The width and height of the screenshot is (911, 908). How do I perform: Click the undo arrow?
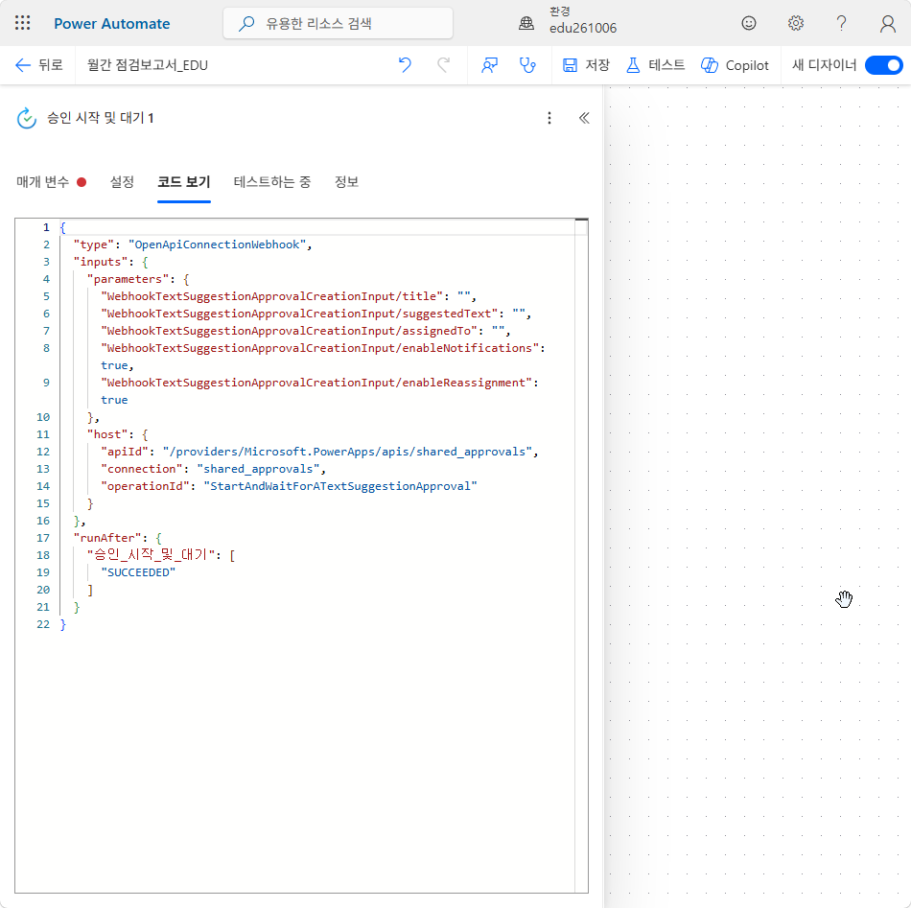pyautogui.click(x=405, y=65)
